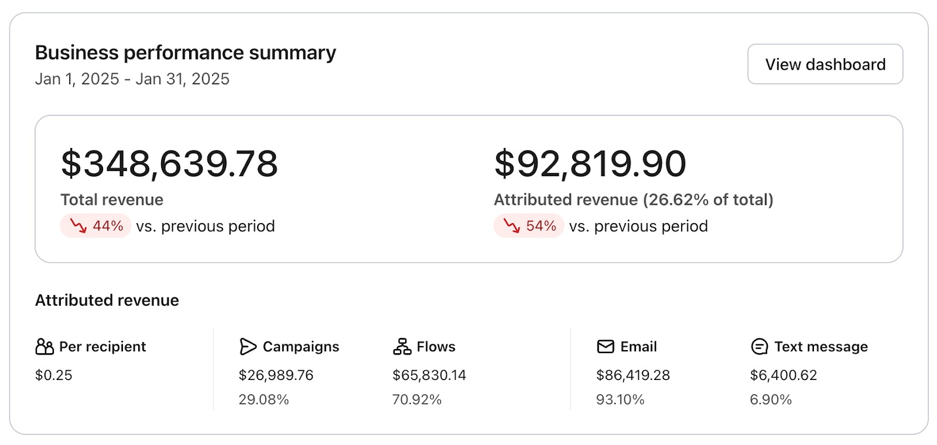937x445 pixels.
Task: Click the Flows label
Action: tap(436, 347)
